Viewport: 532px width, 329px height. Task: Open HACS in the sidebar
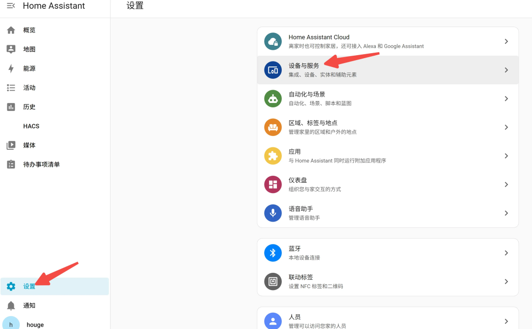[55, 126]
